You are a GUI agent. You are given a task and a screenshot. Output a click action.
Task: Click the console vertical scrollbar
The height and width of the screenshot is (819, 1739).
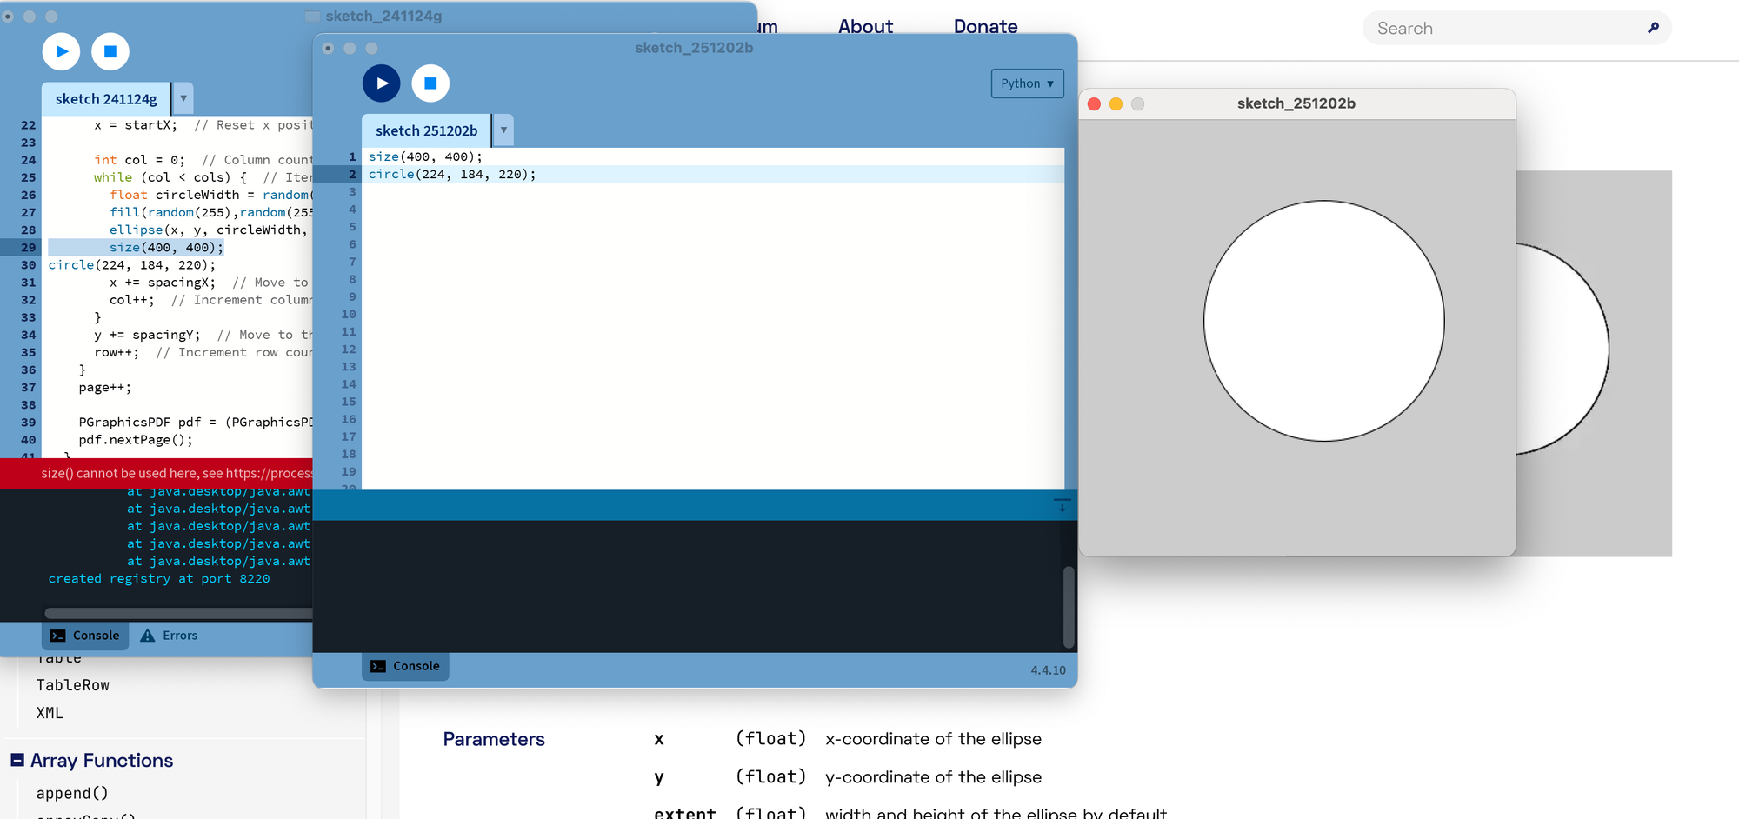1069,606
